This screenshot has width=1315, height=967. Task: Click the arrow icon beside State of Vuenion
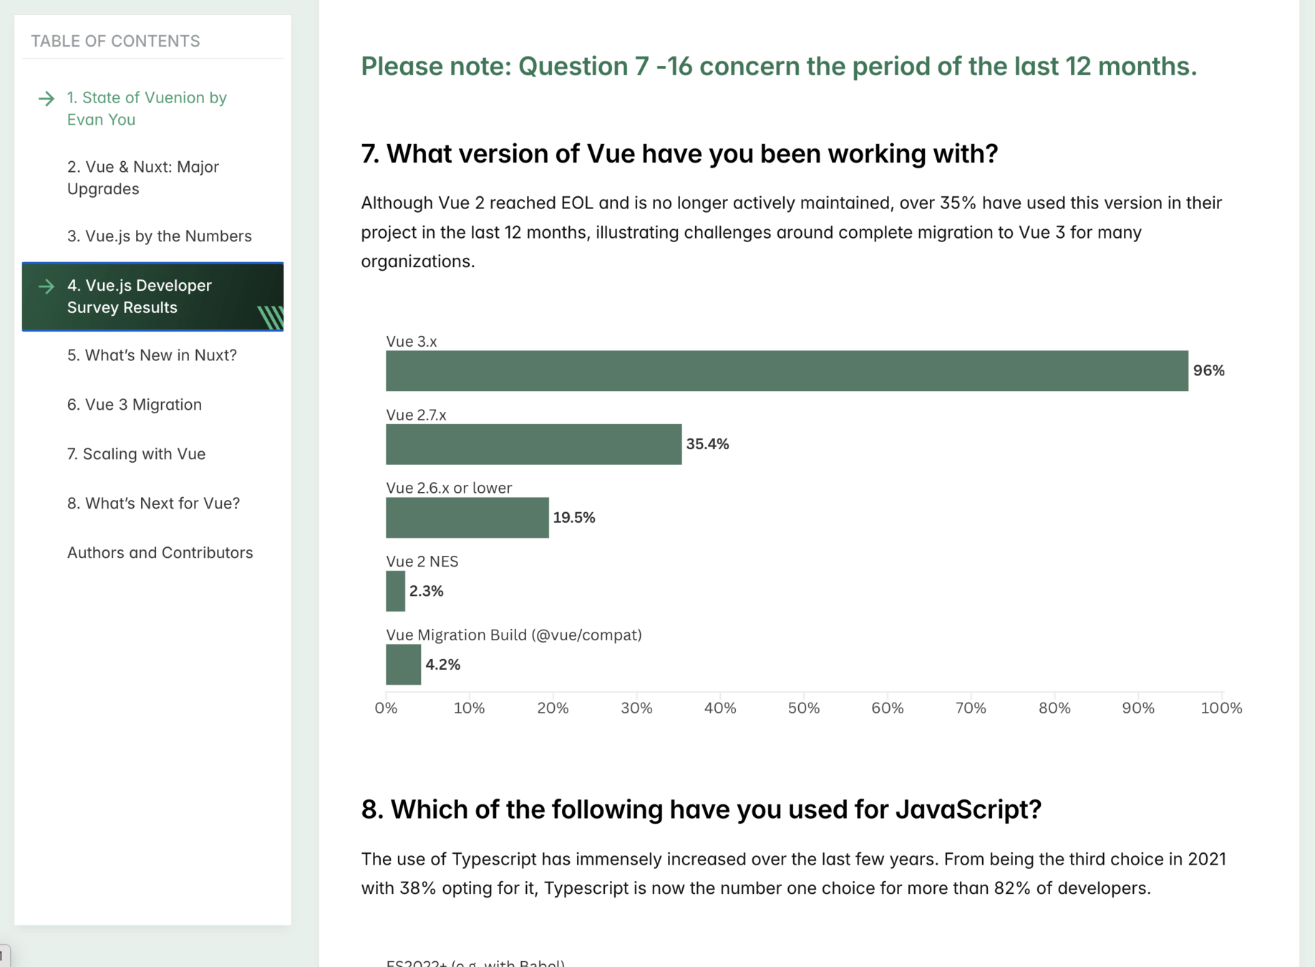tap(47, 99)
